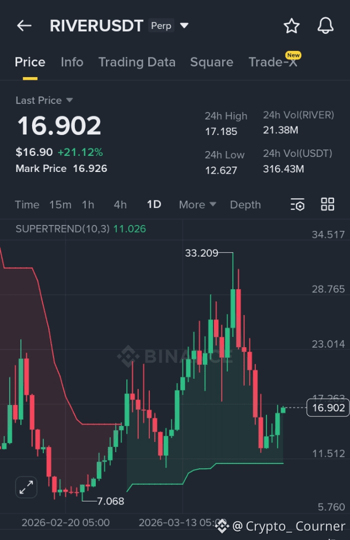Expand the Last Price type dropdown
This screenshot has width=350, height=540.
pyautogui.click(x=69, y=100)
